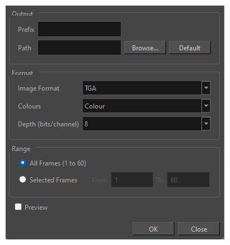The height and width of the screenshot is (245, 230).
Task: Click the Browse... button
Action: 145,48
